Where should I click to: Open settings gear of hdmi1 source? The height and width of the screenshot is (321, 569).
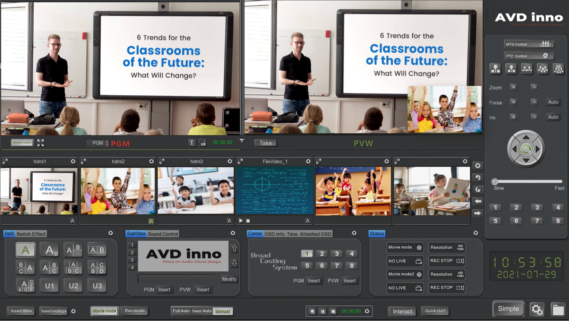coord(73,161)
